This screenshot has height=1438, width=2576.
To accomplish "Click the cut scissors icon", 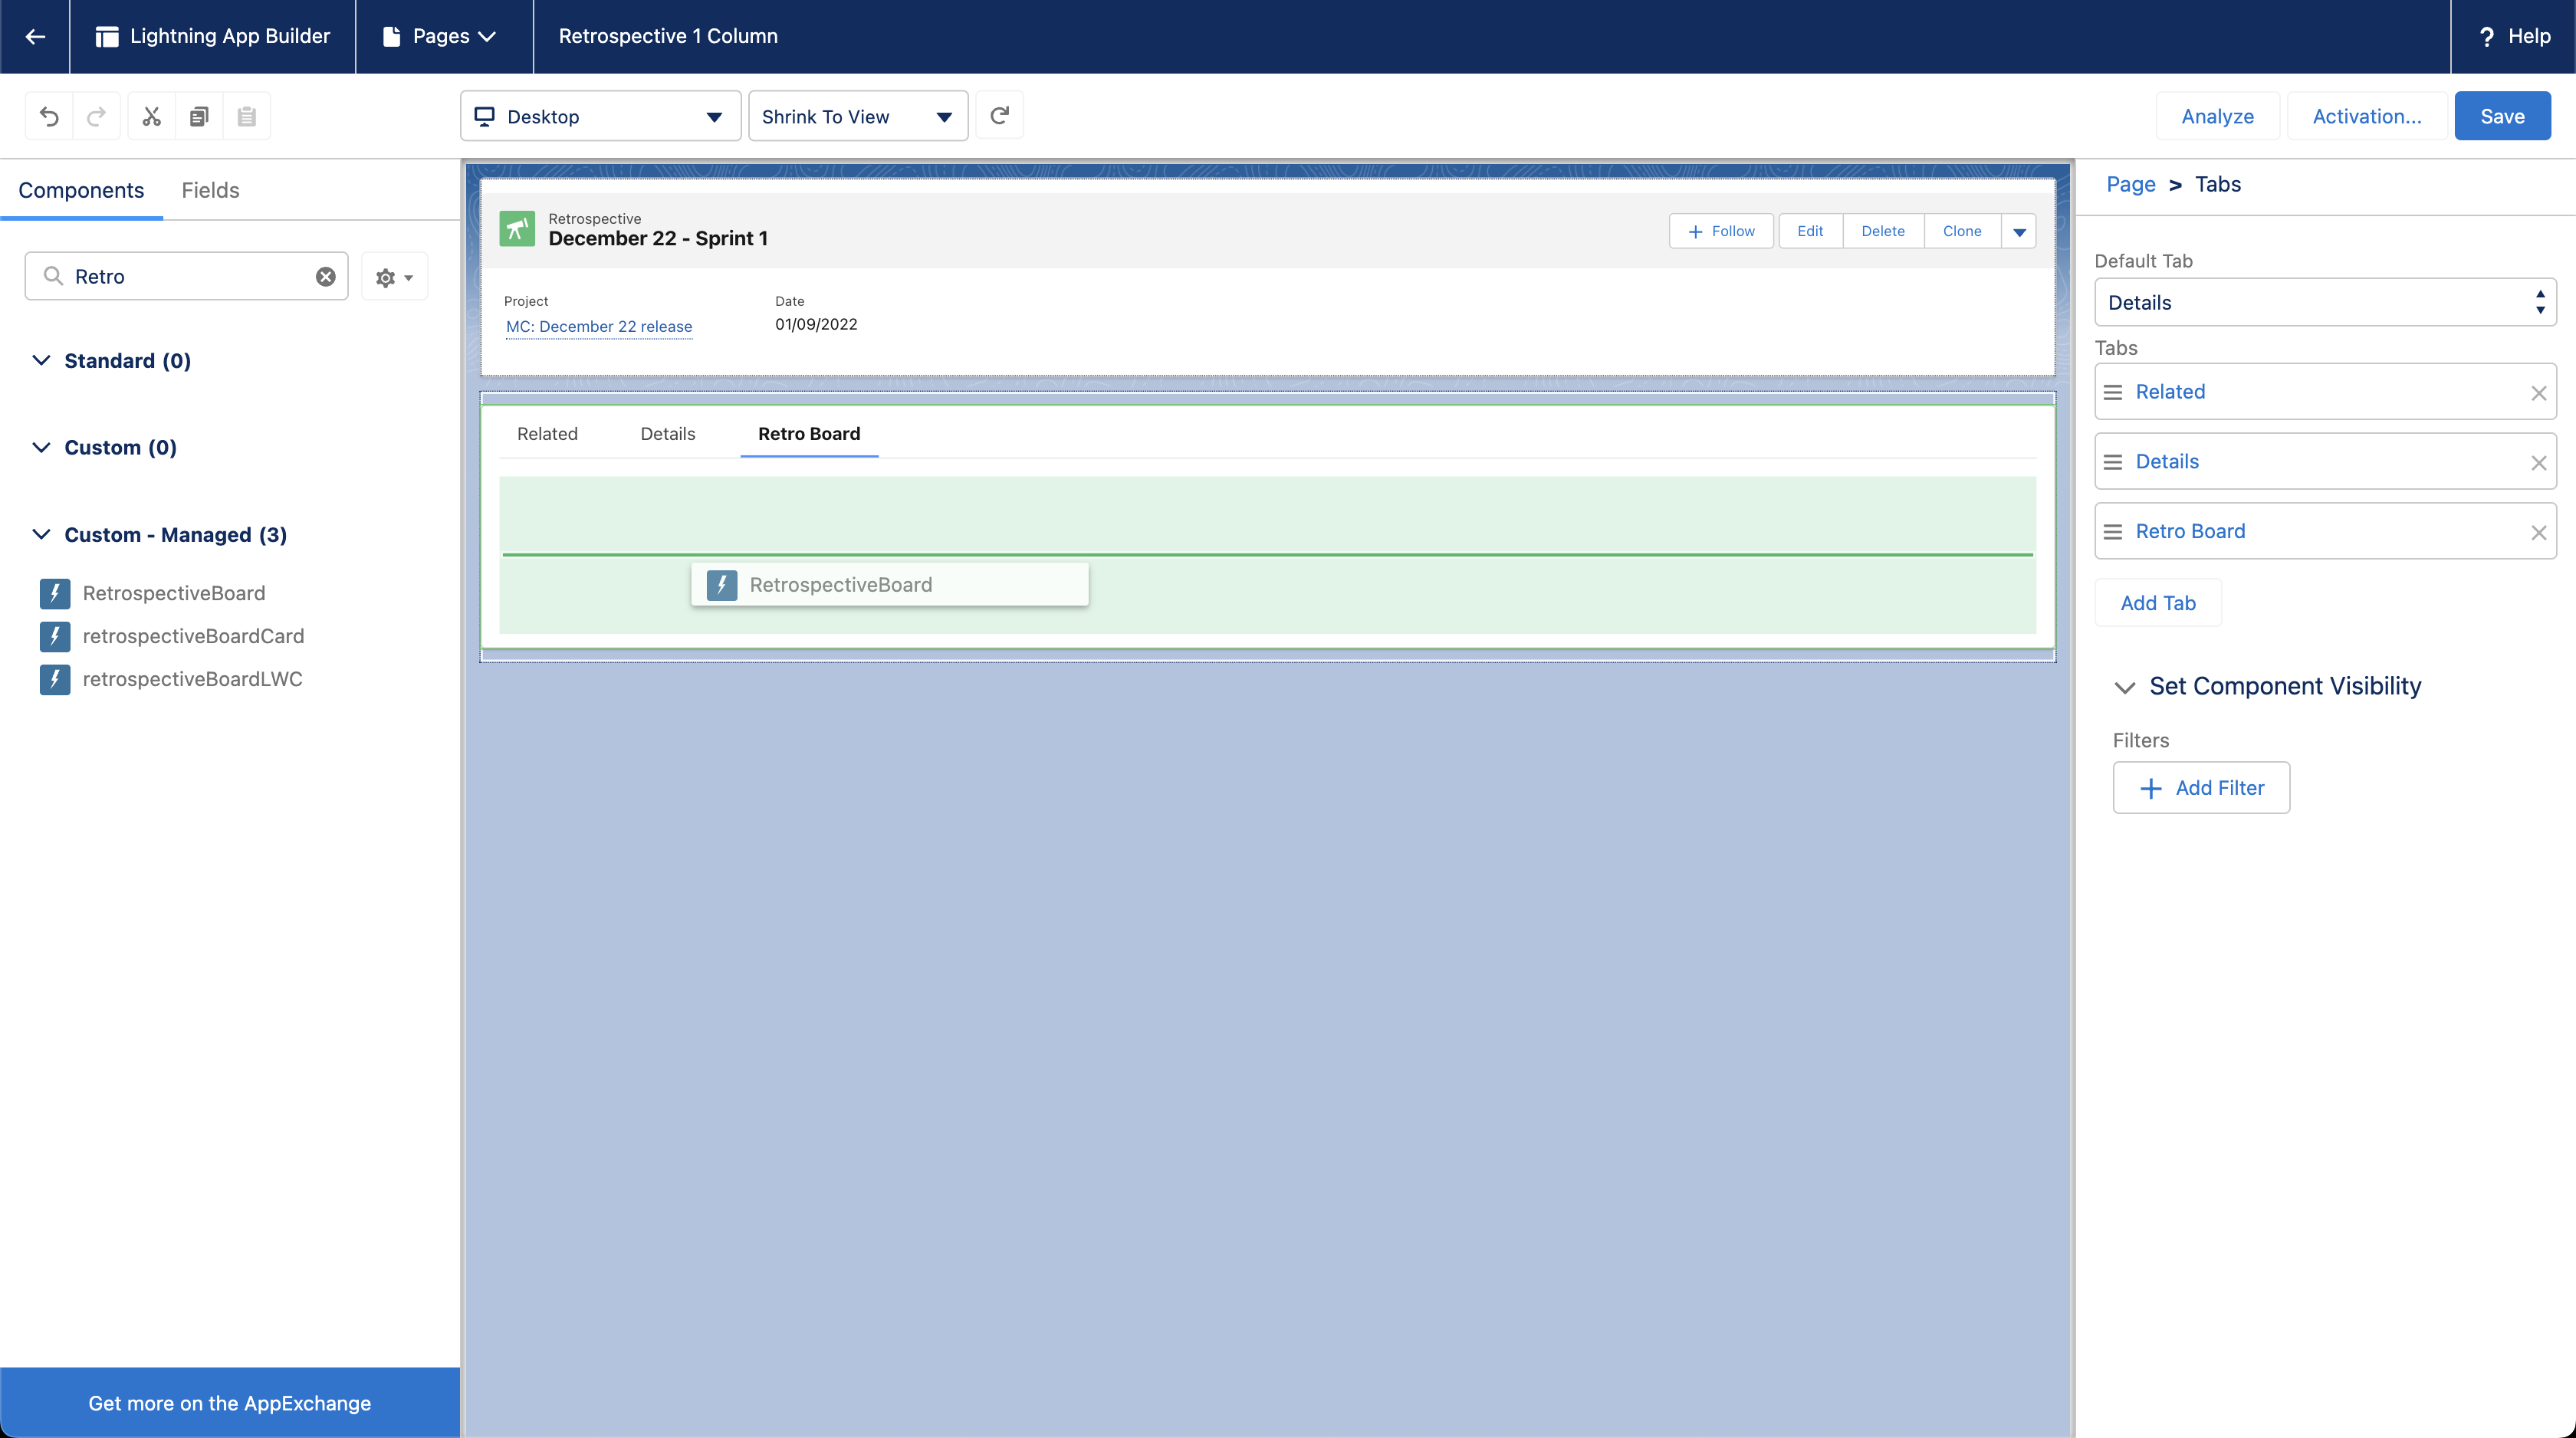I will pos(151,117).
